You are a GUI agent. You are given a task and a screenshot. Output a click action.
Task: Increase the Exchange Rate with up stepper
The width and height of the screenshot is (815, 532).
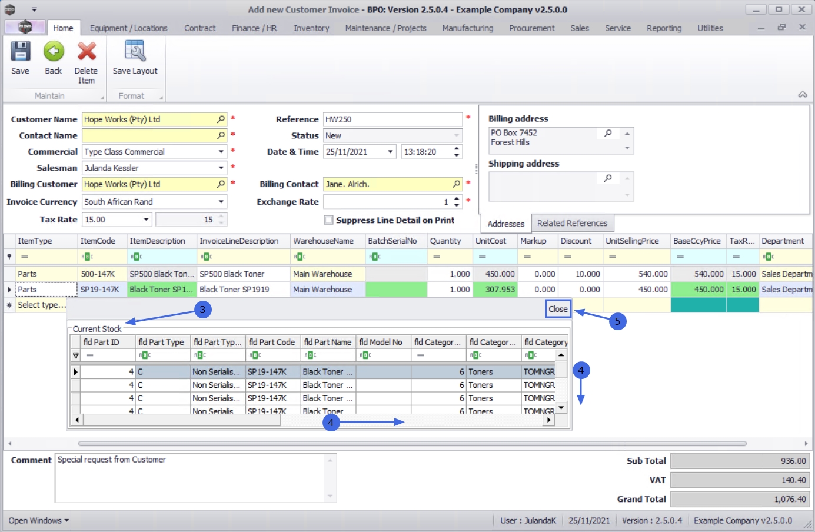pyautogui.click(x=457, y=199)
